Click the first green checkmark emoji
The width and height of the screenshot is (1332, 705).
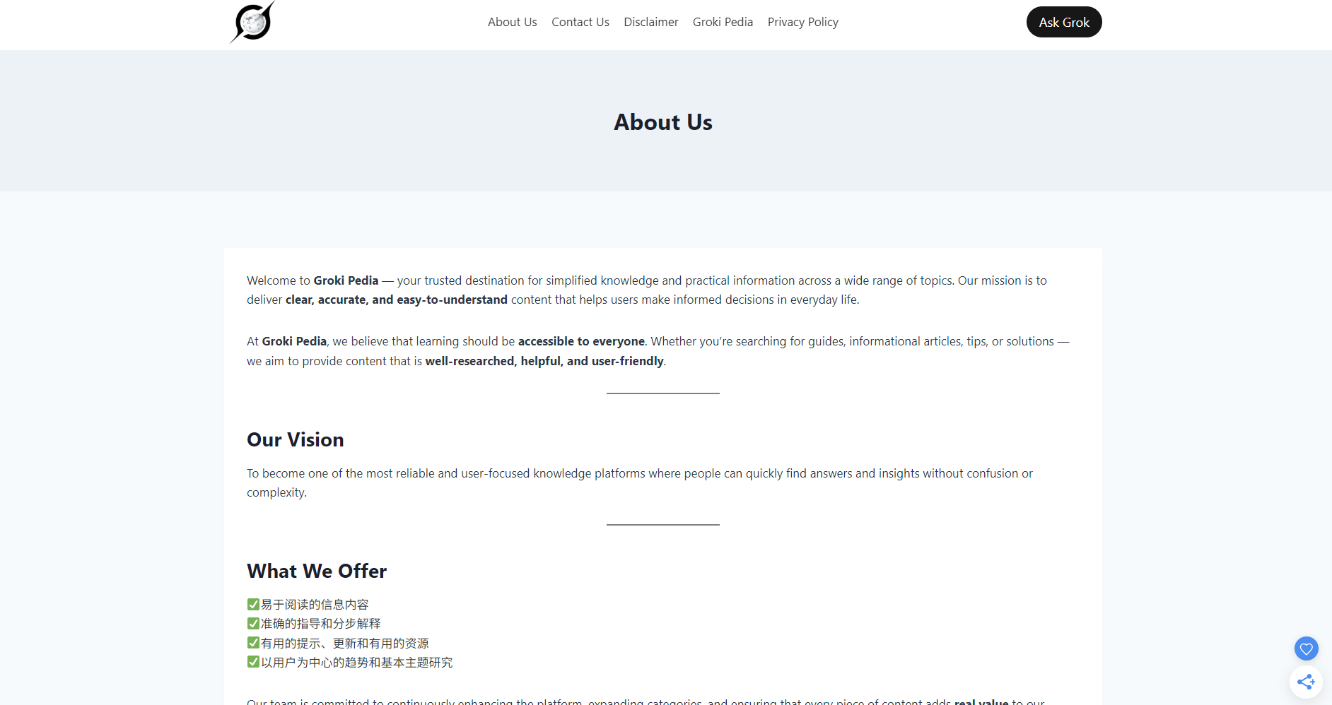[x=253, y=605]
